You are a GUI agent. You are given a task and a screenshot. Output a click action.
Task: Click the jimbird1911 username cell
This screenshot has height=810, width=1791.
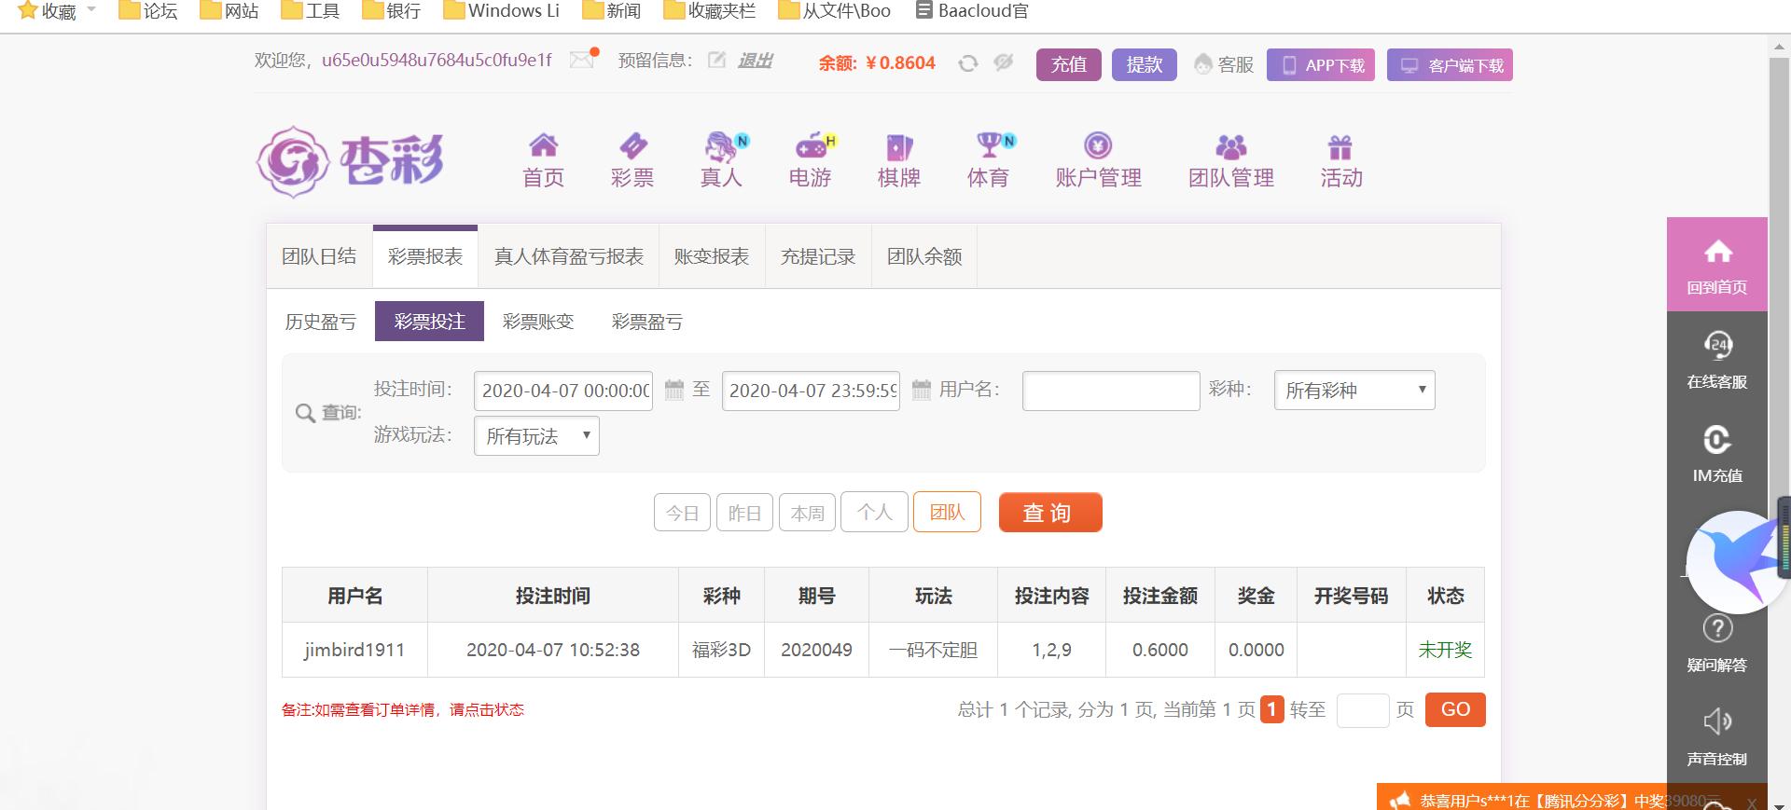click(x=354, y=650)
